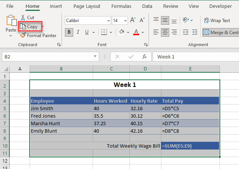The image size is (239, 169).
Task: Toggle Wrap Text on
Action: 217,21
